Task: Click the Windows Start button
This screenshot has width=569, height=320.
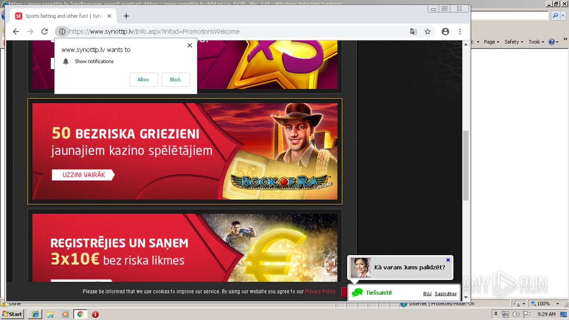Action: [12, 314]
